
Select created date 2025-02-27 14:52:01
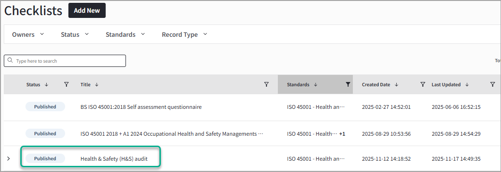[386, 107]
